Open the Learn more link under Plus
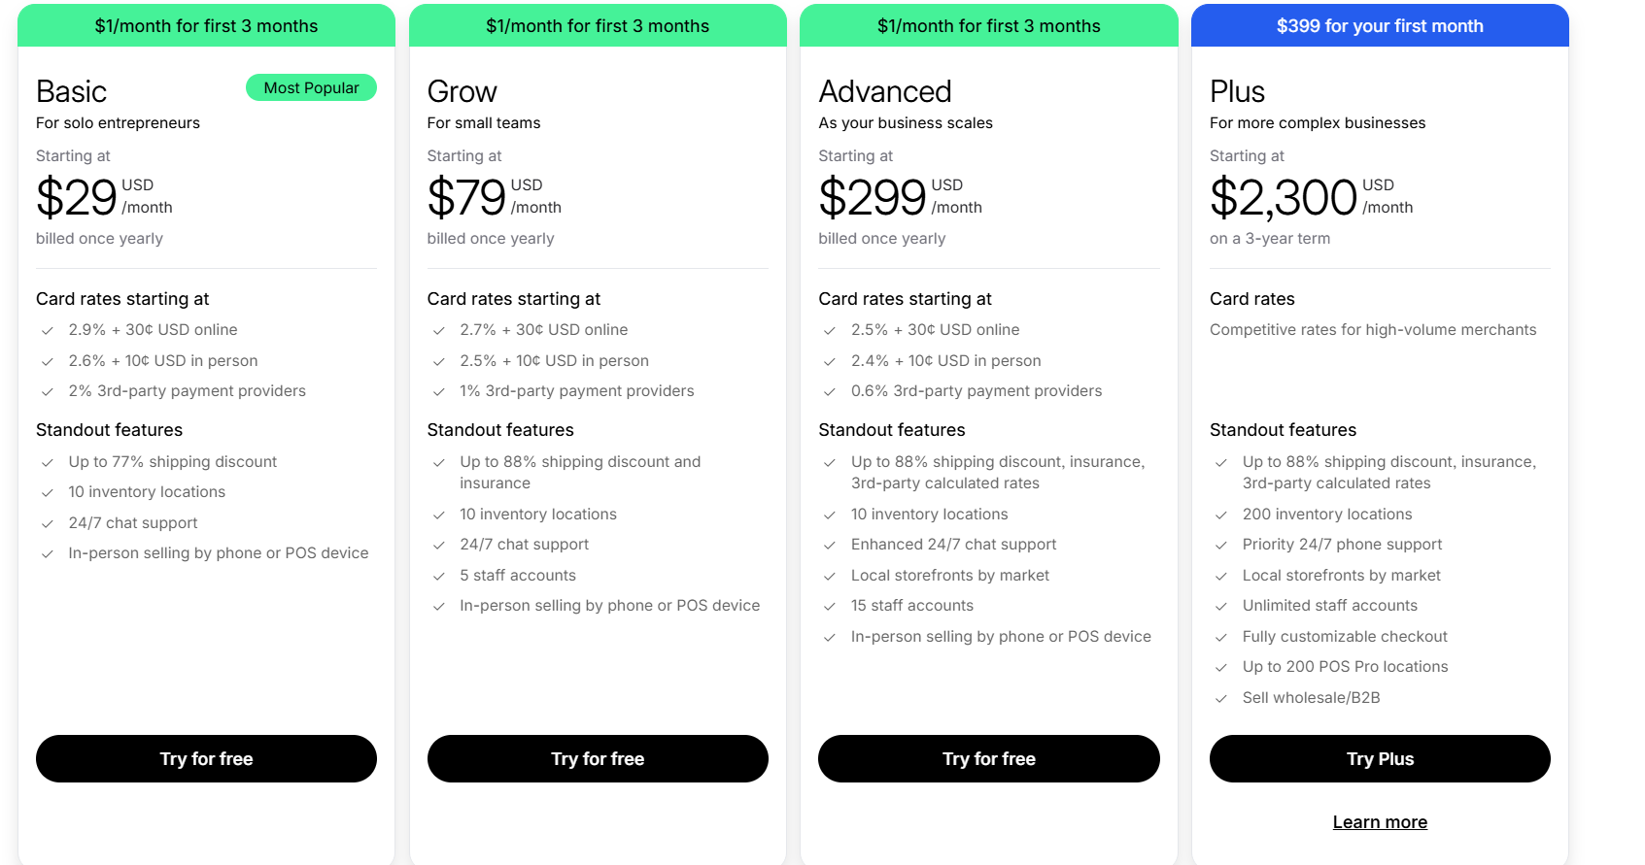This screenshot has width=1645, height=865. click(x=1380, y=822)
